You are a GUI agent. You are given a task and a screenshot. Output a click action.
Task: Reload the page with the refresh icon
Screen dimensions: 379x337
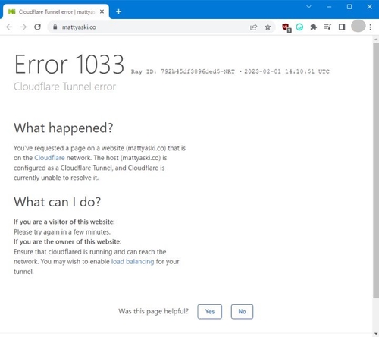37,27
